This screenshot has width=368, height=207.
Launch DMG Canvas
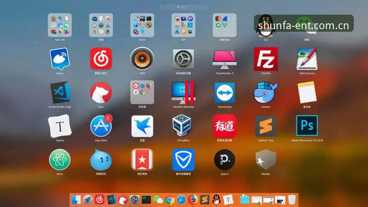(x=307, y=59)
